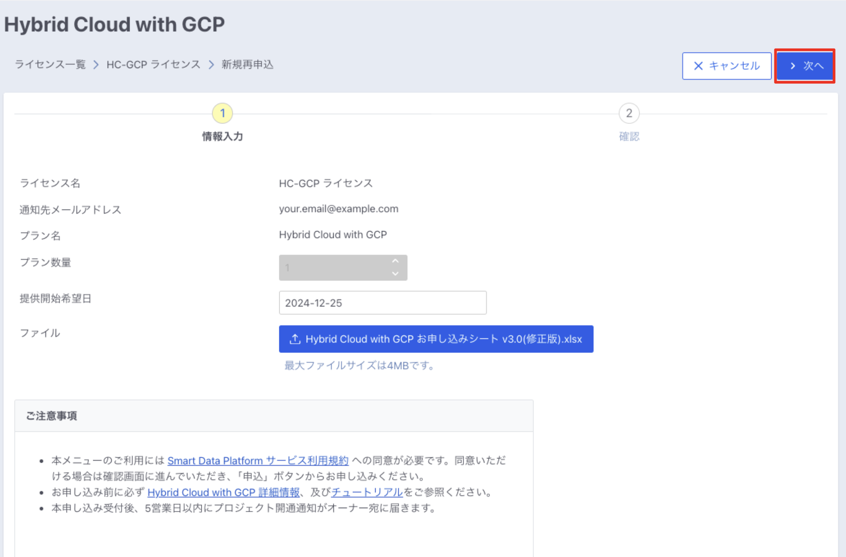The width and height of the screenshot is (846, 557).
Task: Click the 新規再申込 breadcrumb item
Action: pos(248,65)
